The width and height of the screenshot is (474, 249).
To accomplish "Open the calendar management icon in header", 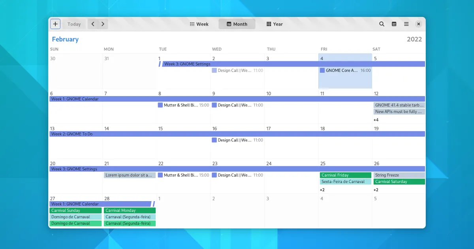I will coord(394,24).
